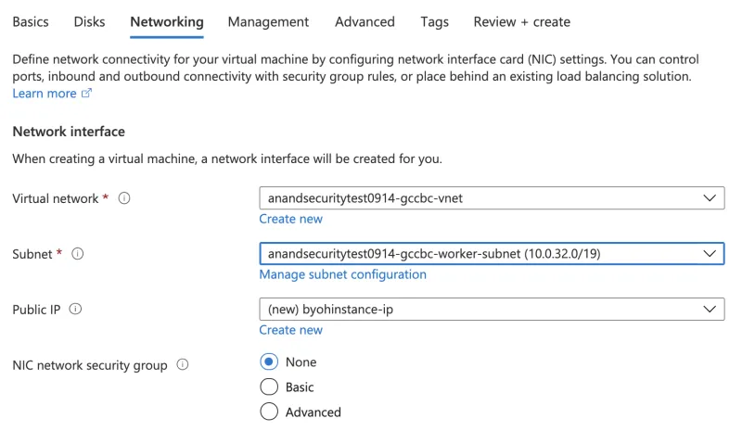Select the None radio button

pos(269,361)
